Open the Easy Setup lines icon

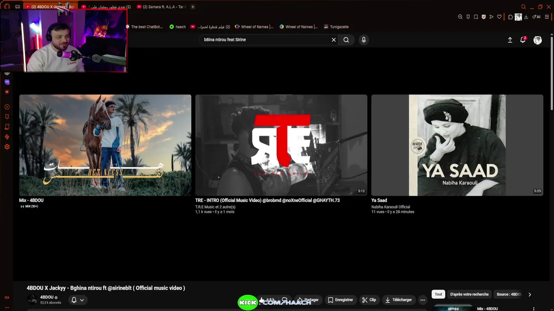547,17
